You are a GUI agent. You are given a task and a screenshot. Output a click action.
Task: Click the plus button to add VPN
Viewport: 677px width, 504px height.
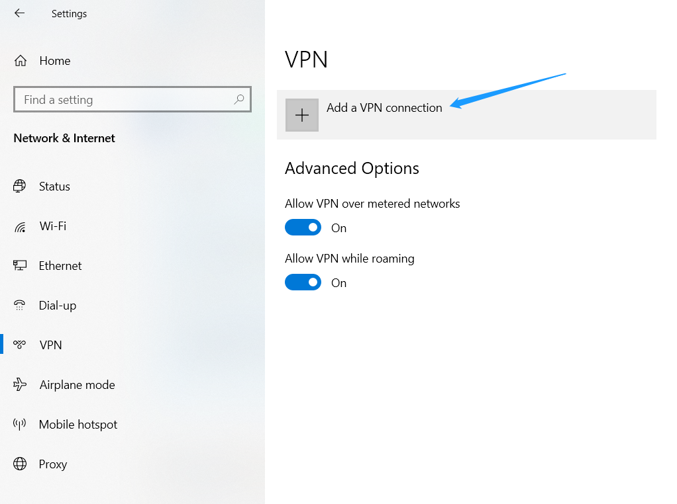pyautogui.click(x=302, y=115)
